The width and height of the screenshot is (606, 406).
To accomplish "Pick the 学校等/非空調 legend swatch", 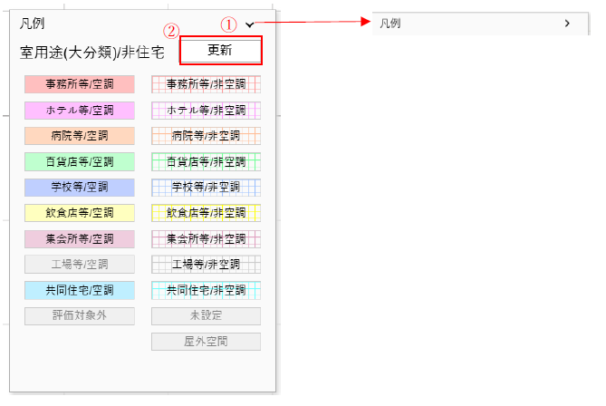I will [x=206, y=188].
